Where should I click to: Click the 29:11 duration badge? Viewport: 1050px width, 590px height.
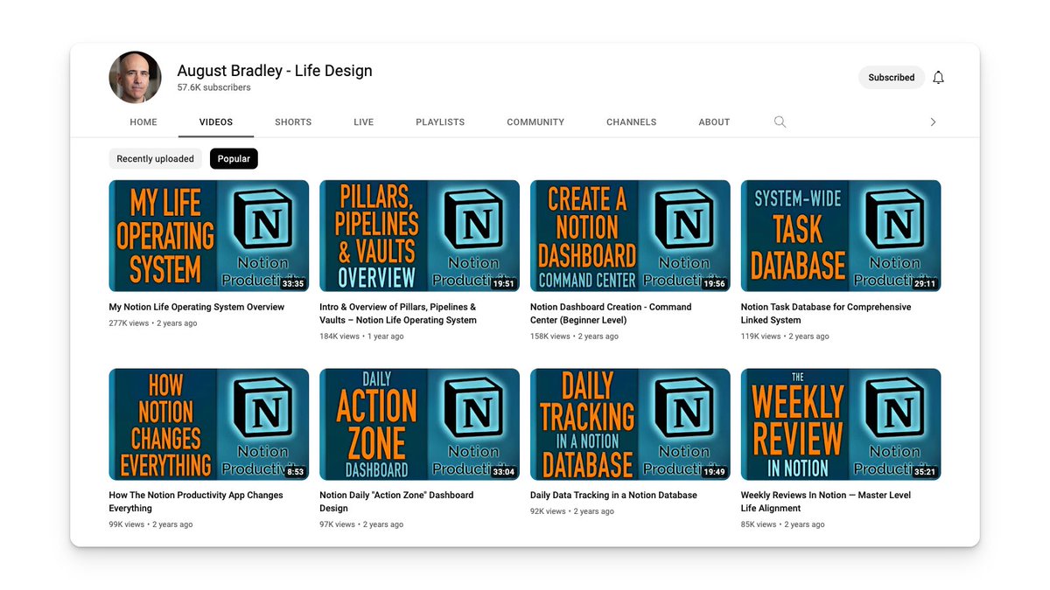click(x=926, y=284)
